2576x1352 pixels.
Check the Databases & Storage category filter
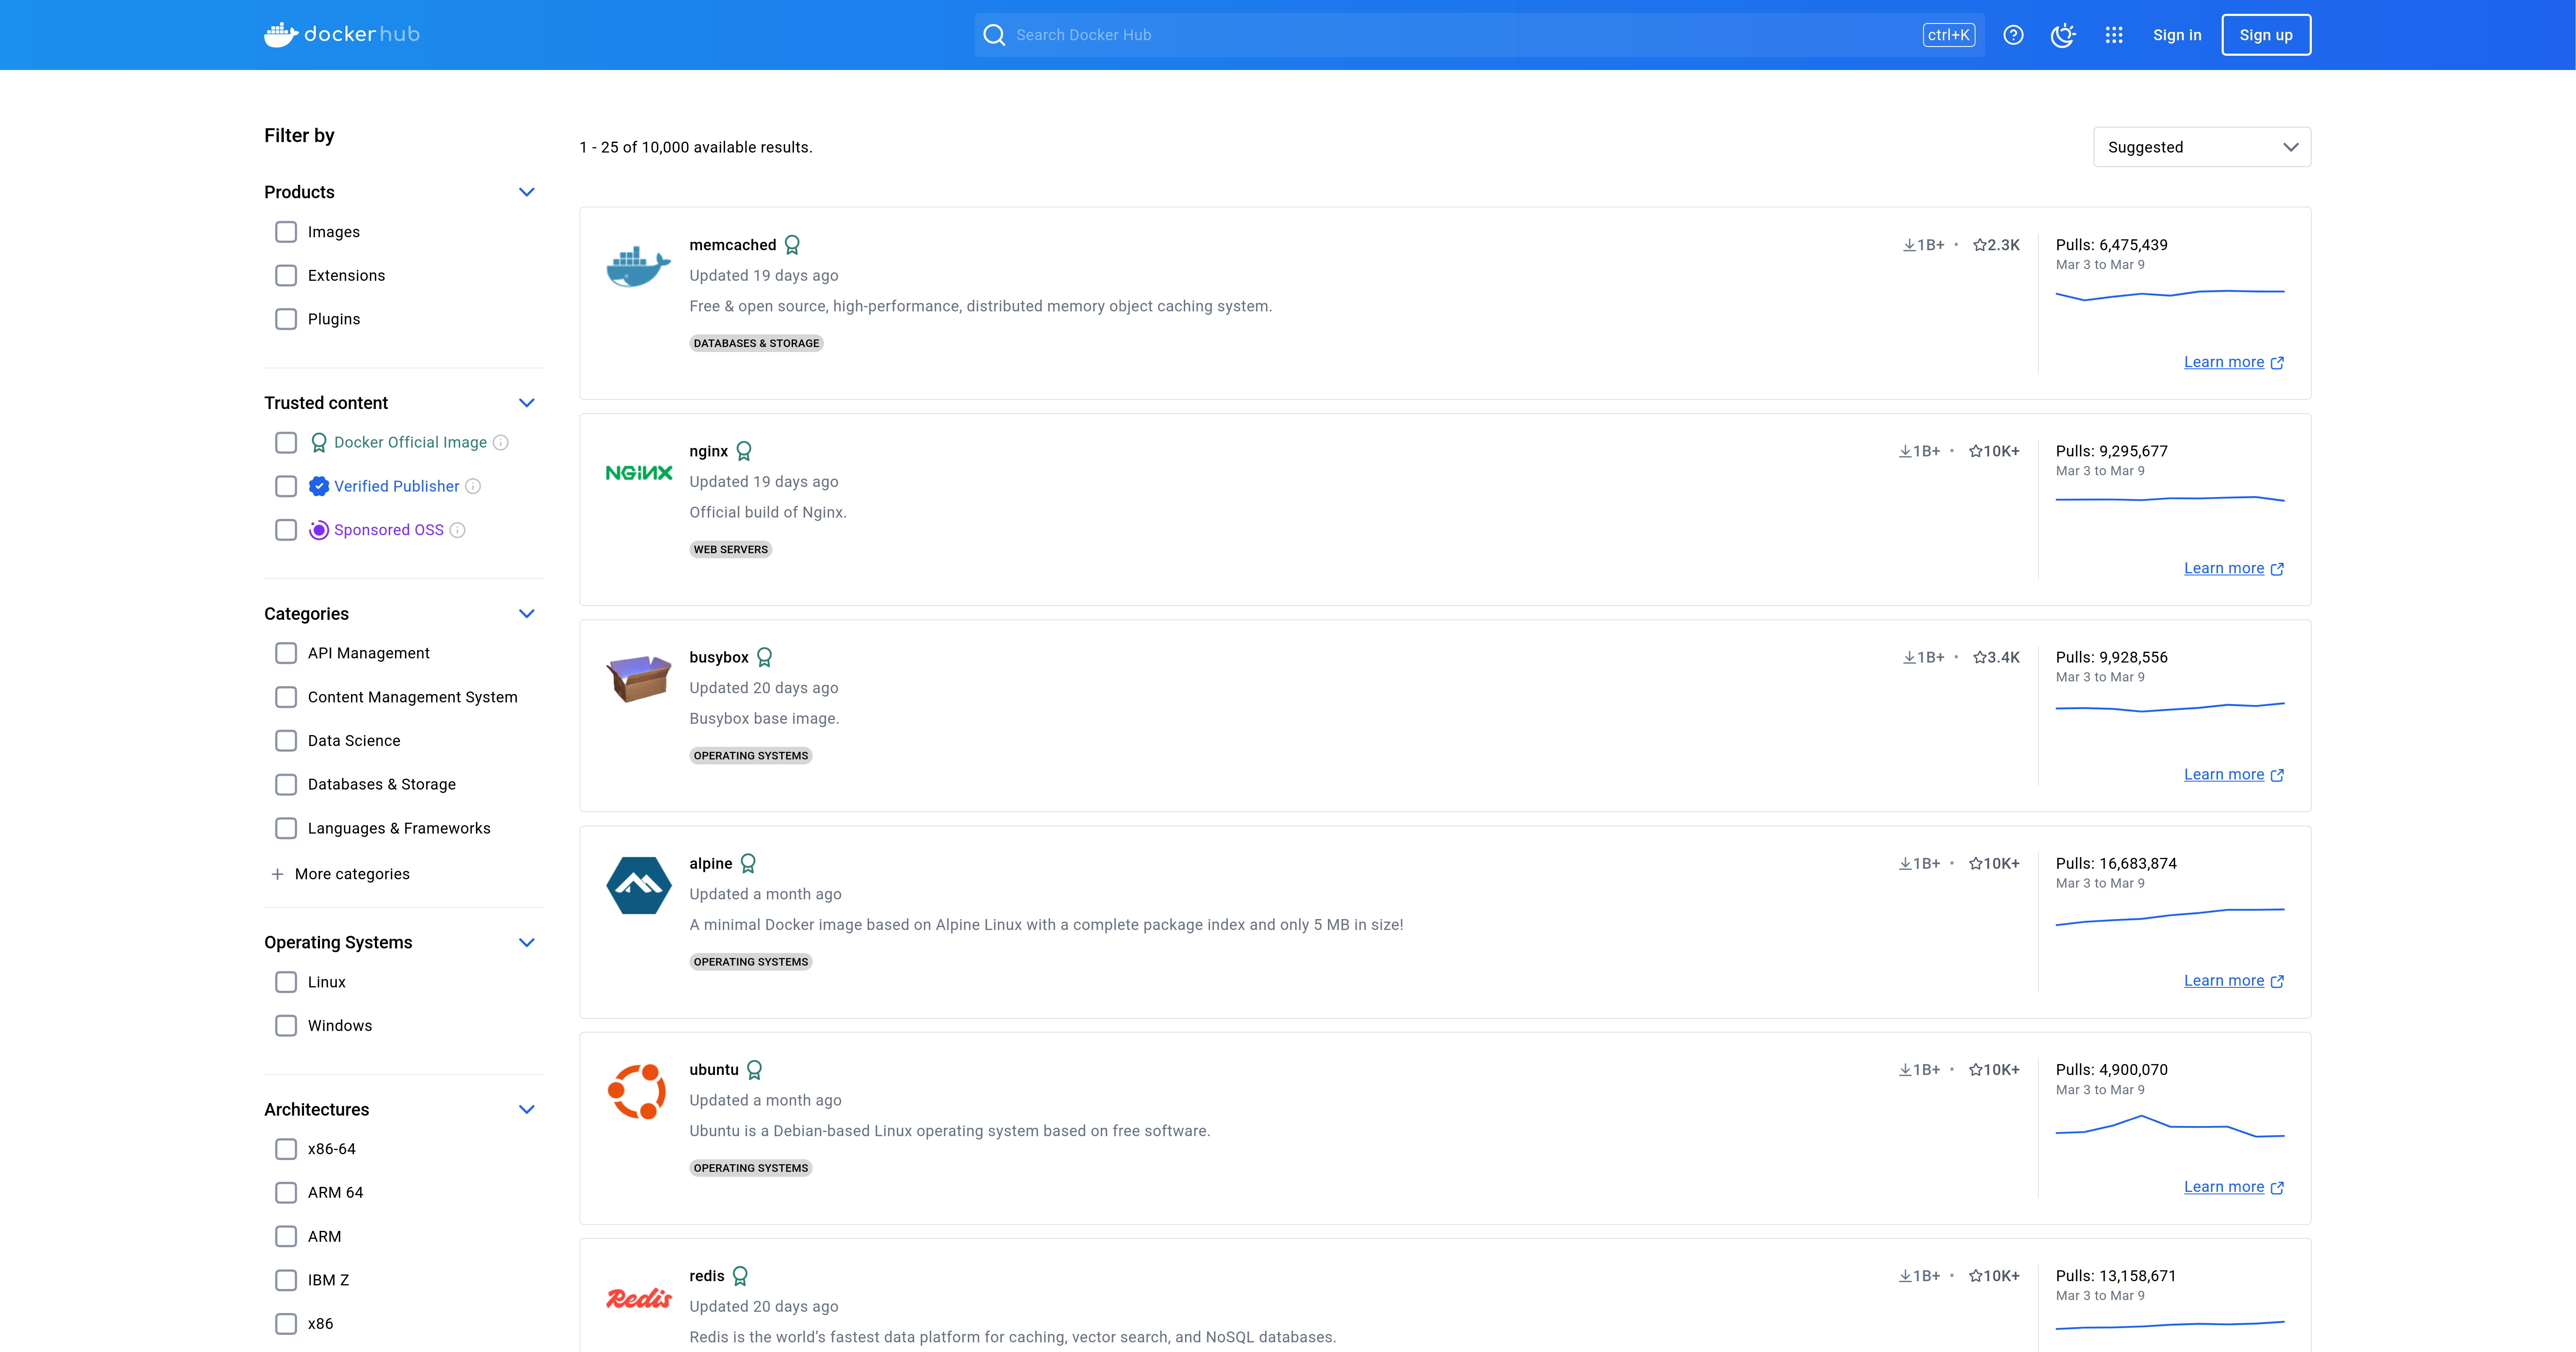(286, 785)
